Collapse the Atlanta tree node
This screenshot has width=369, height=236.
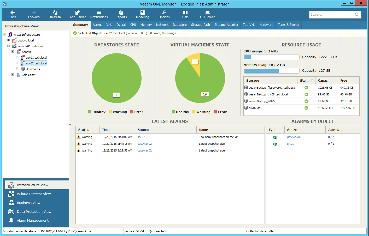tap(13, 52)
